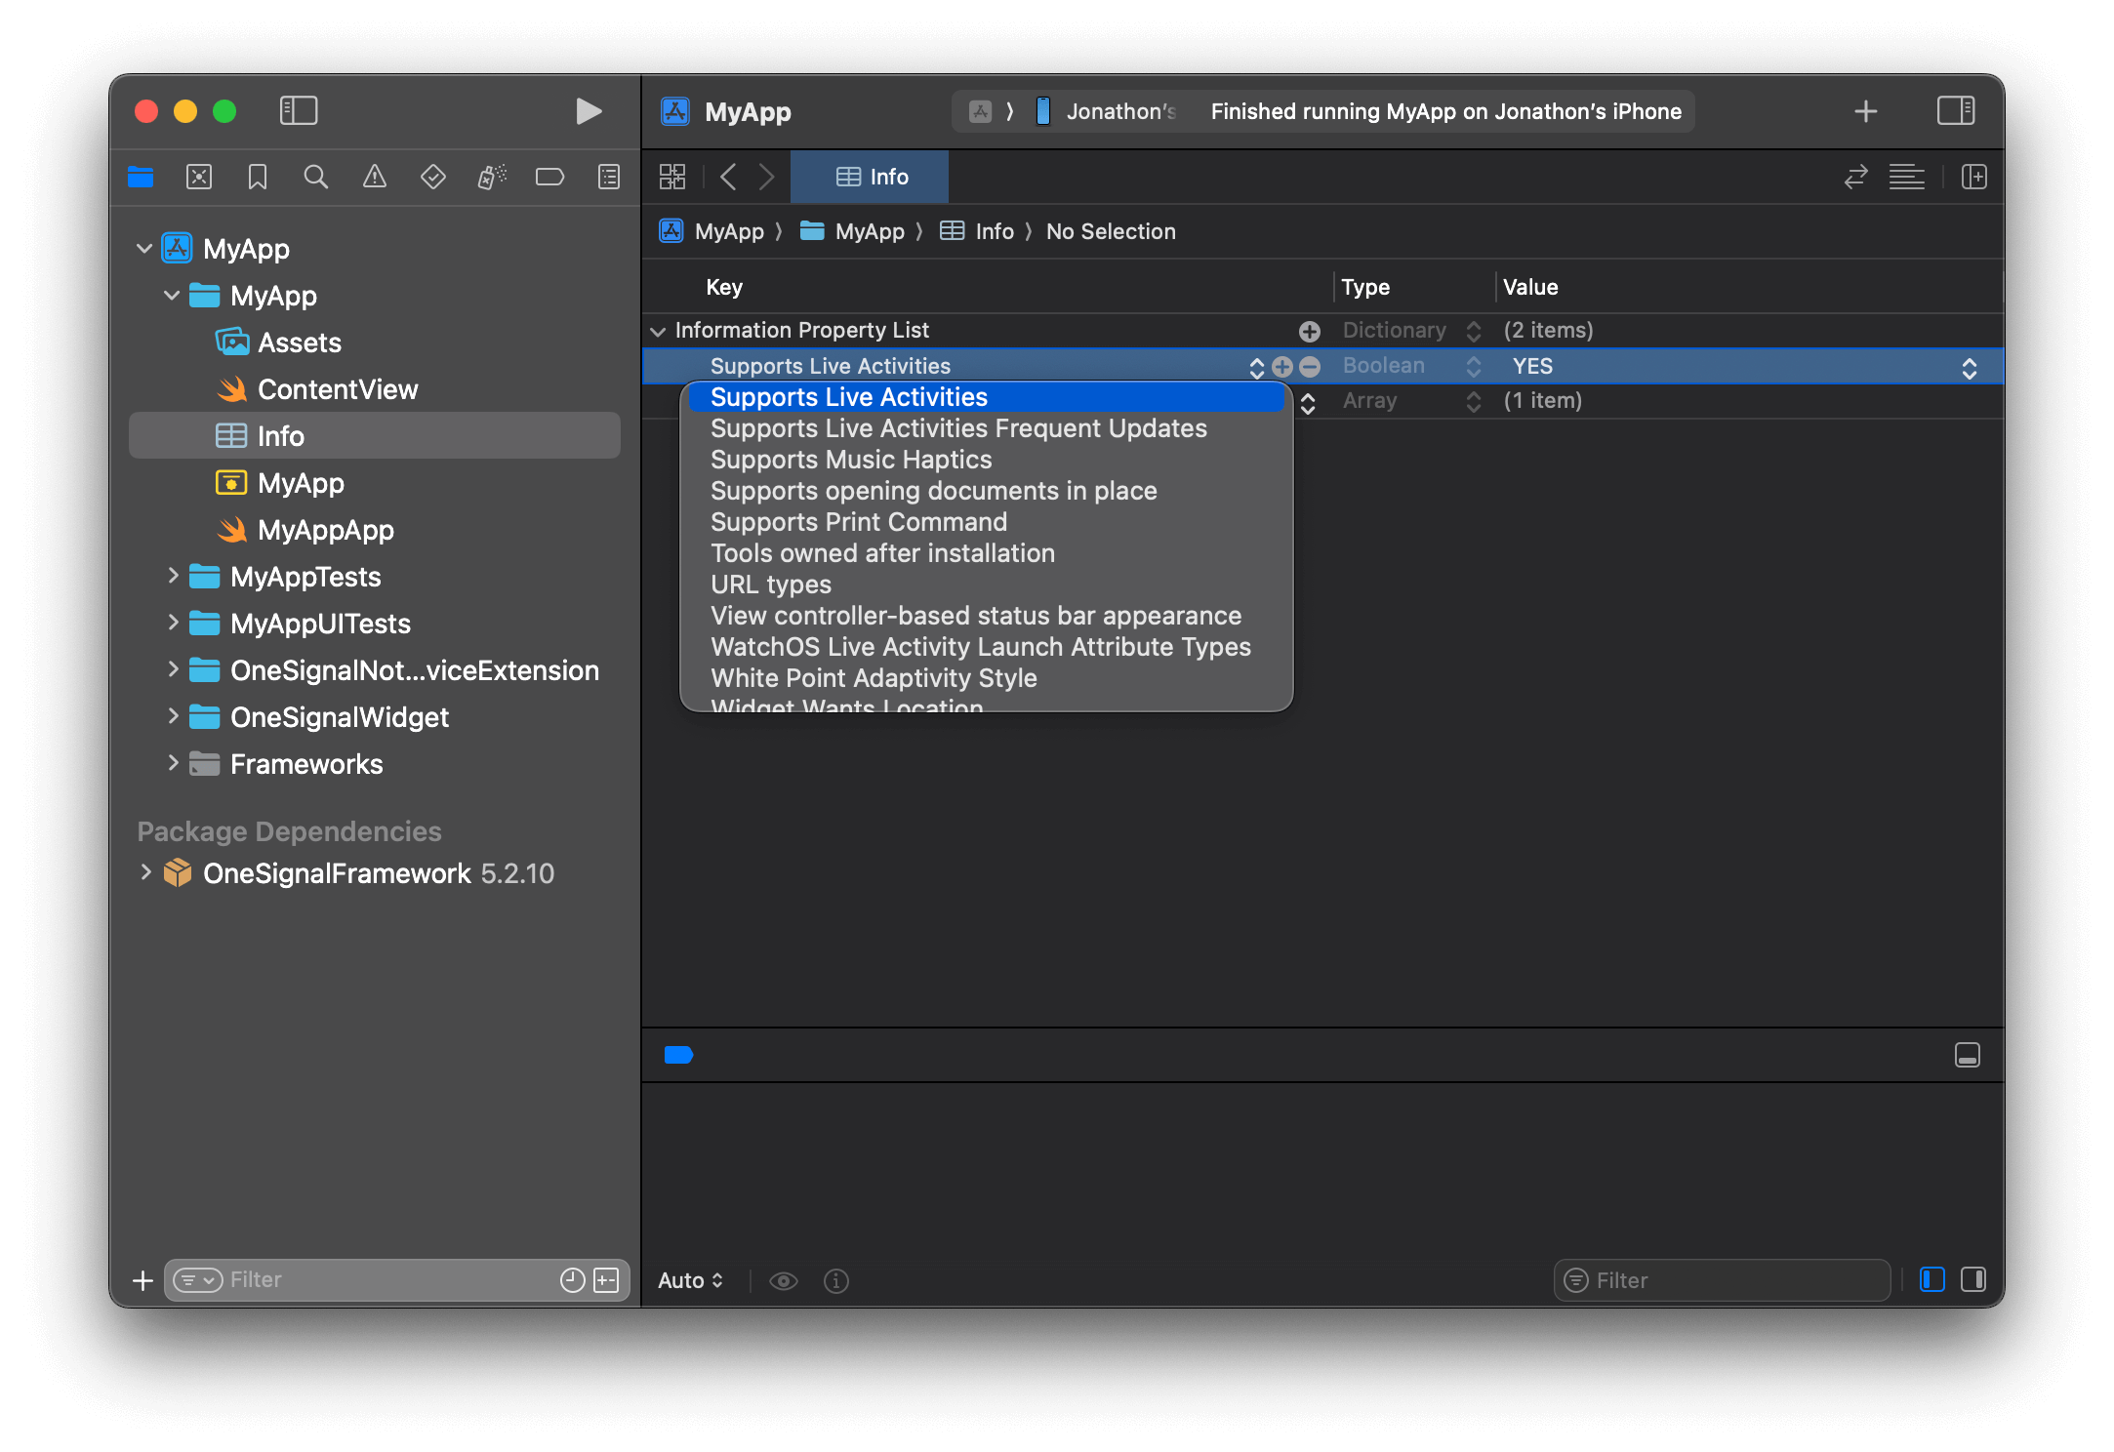Image resolution: width=2114 pixels, height=1452 pixels.
Task: Select the Info plist in navigator
Action: pyautogui.click(x=375, y=435)
